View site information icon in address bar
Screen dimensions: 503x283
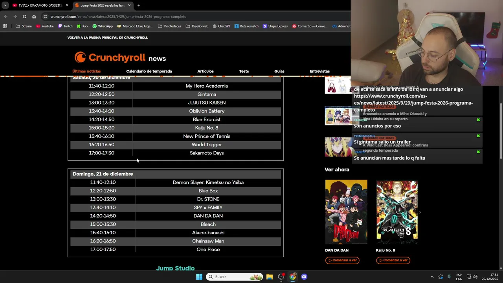click(x=46, y=17)
